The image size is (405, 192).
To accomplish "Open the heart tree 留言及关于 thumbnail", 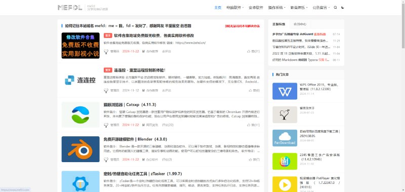I will pyautogui.click(x=285, y=114).
